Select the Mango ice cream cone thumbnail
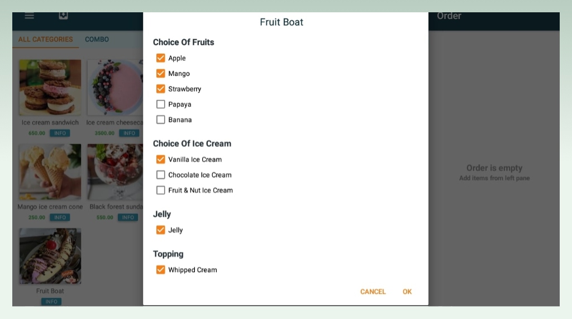The image size is (572, 319). click(50, 172)
